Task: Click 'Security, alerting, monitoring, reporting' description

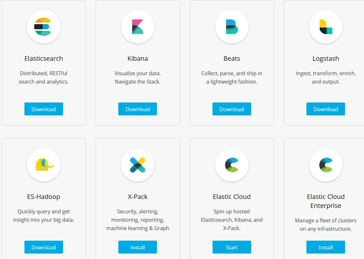Action: pos(138,220)
